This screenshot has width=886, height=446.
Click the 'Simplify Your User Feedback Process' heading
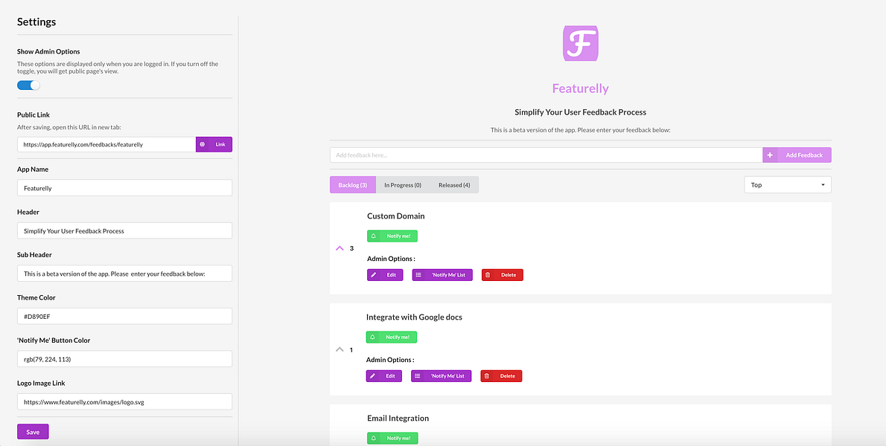point(580,112)
